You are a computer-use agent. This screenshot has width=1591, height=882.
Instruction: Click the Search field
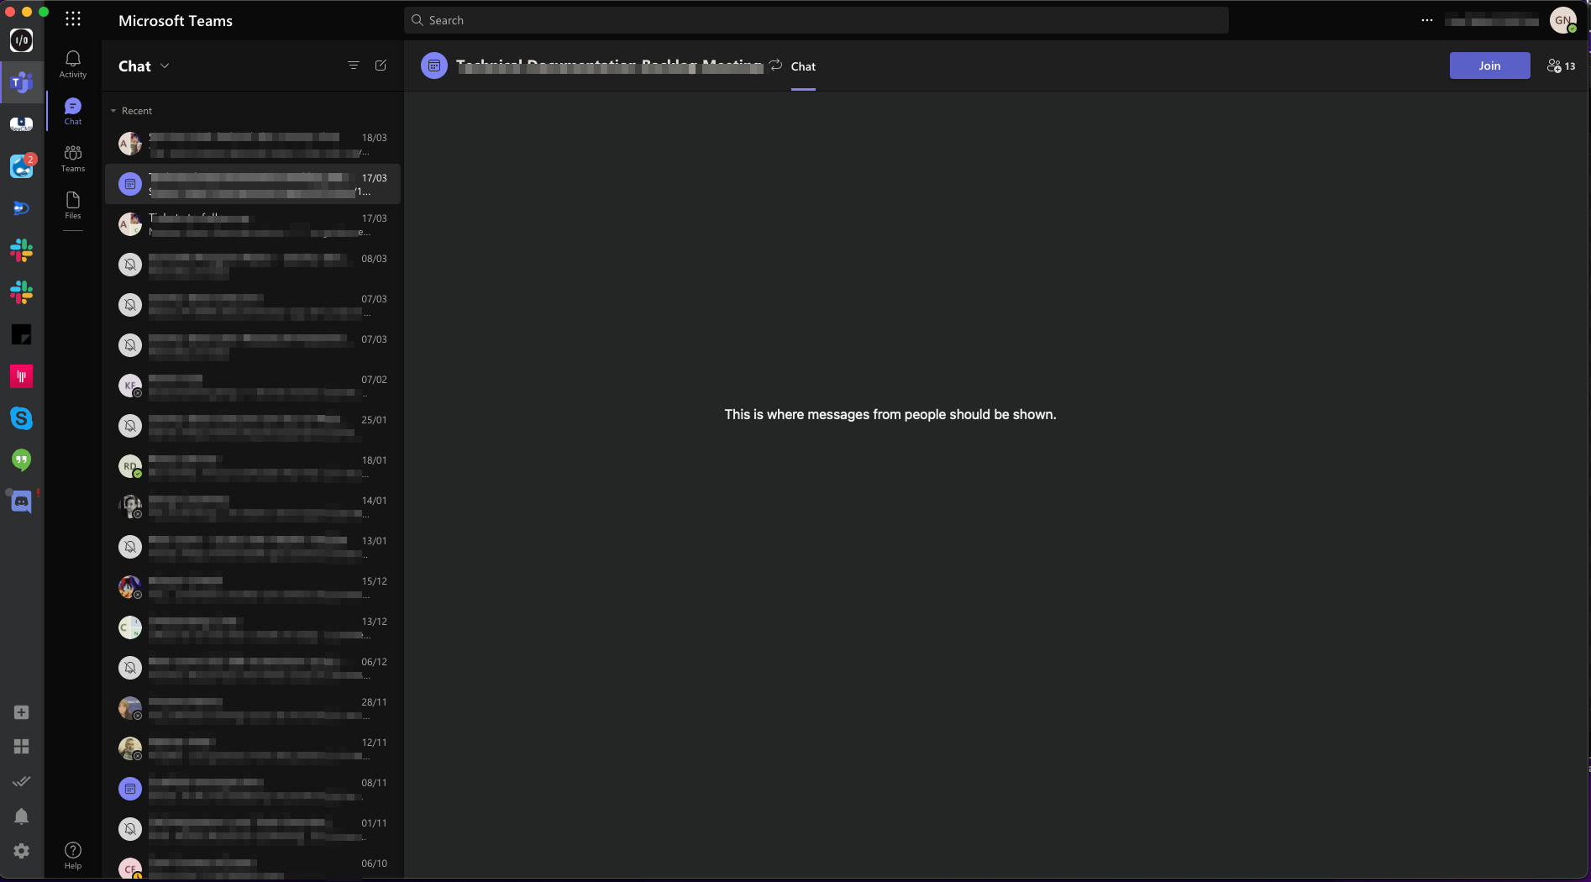click(817, 20)
